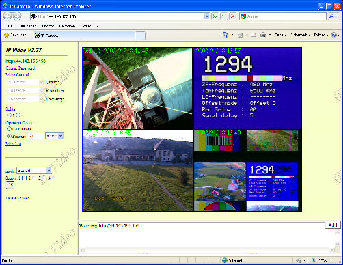343x265 pixels.
Task: Expand the search provider dropdown arrow
Action: (338, 16)
